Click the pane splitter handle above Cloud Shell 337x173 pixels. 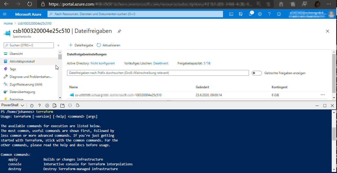tap(168, 101)
